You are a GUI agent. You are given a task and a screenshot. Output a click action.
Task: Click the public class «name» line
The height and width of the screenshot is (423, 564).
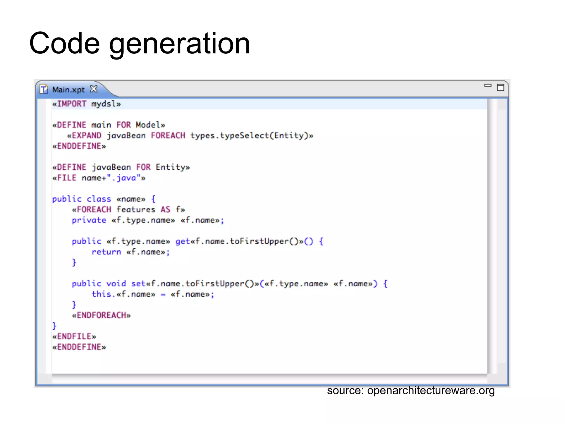(104, 199)
